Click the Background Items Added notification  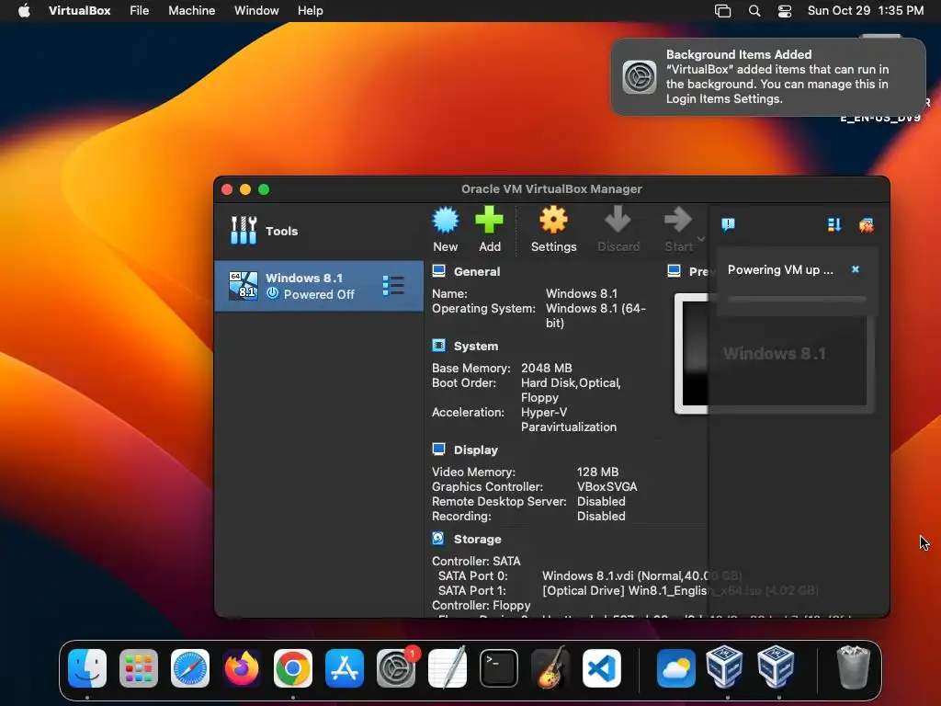click(768, 77)
